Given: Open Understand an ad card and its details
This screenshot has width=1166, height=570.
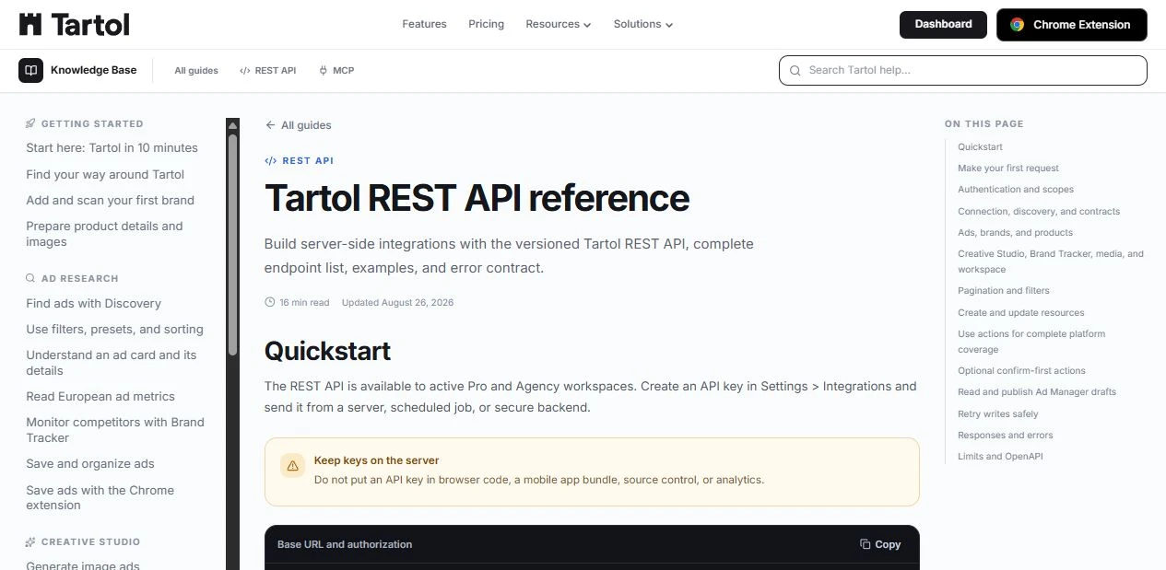Looking at the screenshot, I should coord(112,363).
